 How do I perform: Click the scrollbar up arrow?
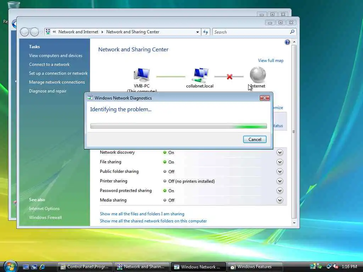(x=294, y=42)
